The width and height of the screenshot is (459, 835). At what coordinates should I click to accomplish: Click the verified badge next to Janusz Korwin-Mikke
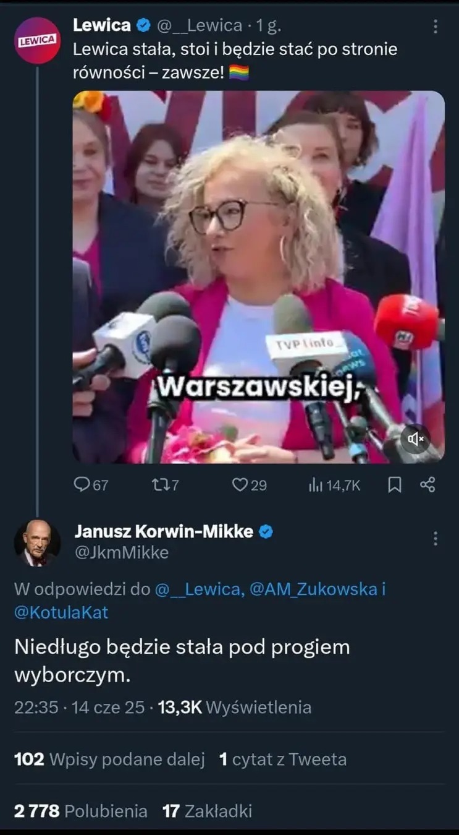[x=266, y=532]
